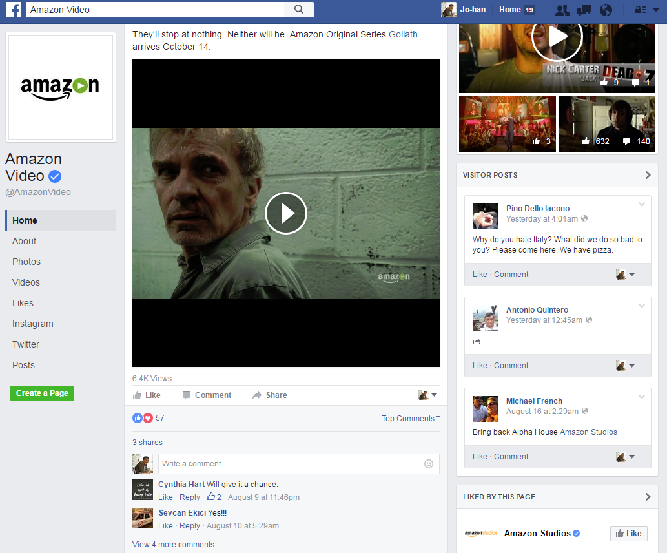Image resolution: width=667 pixels, height=553 pixels.
Task: Expand Liked By This Page chevron
Action: tap(648, 497)
